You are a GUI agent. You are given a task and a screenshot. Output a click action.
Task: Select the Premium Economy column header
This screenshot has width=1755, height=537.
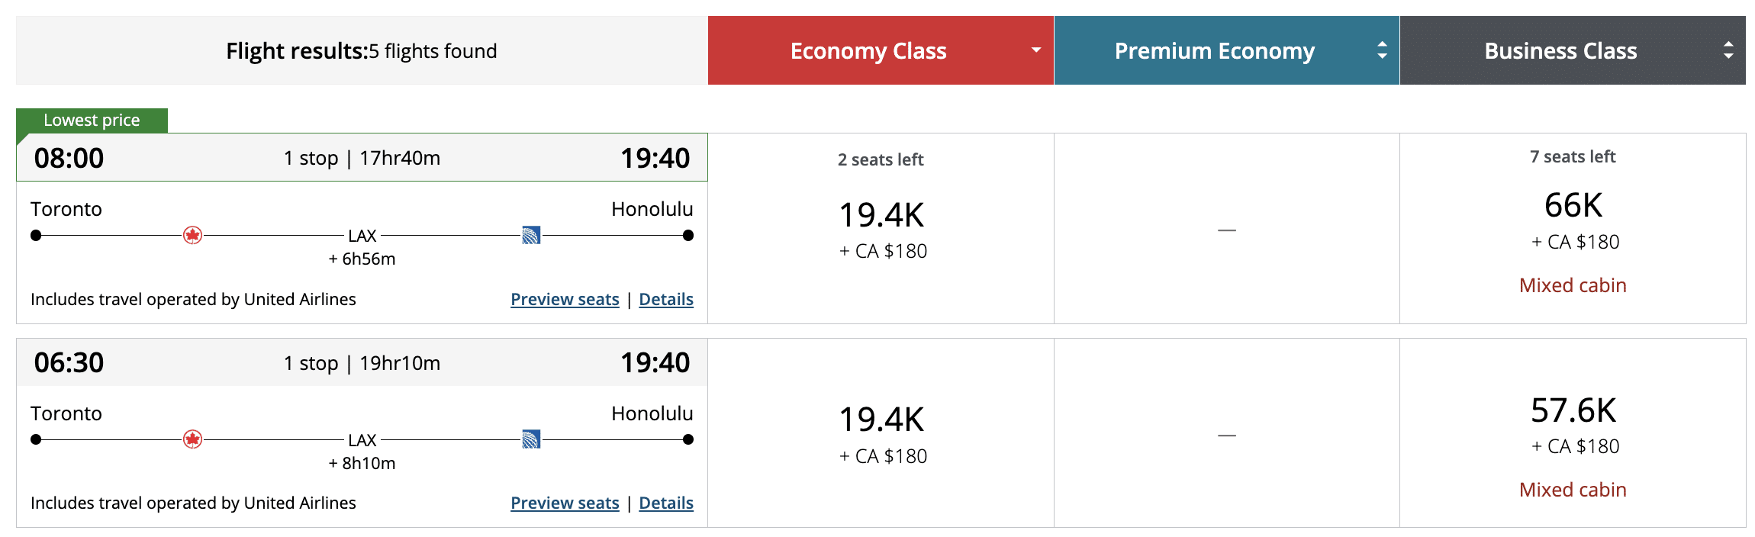[x=1214, y=50]
